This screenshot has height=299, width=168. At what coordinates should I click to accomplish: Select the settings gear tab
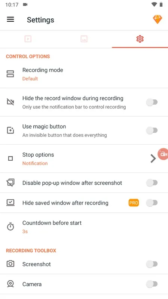coord(140,39)
